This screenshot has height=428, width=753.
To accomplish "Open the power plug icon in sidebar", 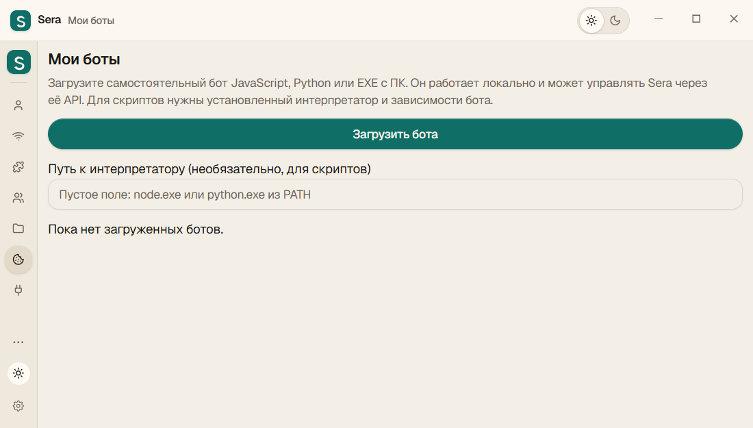I will [18, 290].
